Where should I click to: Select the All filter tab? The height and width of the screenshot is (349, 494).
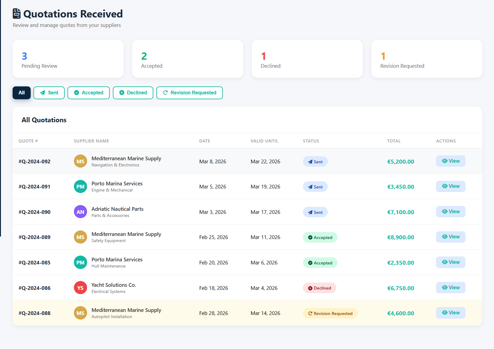pos(21,93)
